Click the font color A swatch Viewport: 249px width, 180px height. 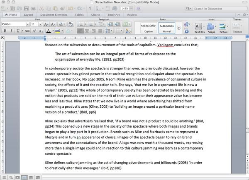pos(49,31)
